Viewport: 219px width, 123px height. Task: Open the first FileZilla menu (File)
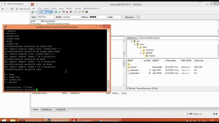tap(34, 9)
